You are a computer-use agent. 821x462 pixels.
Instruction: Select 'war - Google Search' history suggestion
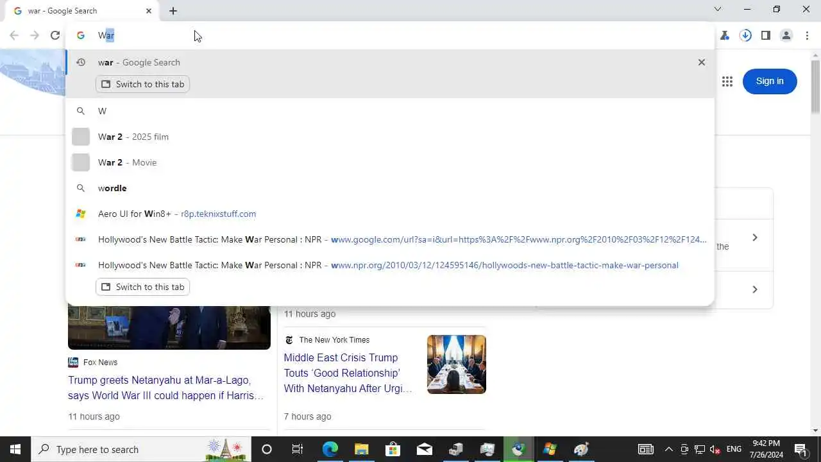[390, 62]
